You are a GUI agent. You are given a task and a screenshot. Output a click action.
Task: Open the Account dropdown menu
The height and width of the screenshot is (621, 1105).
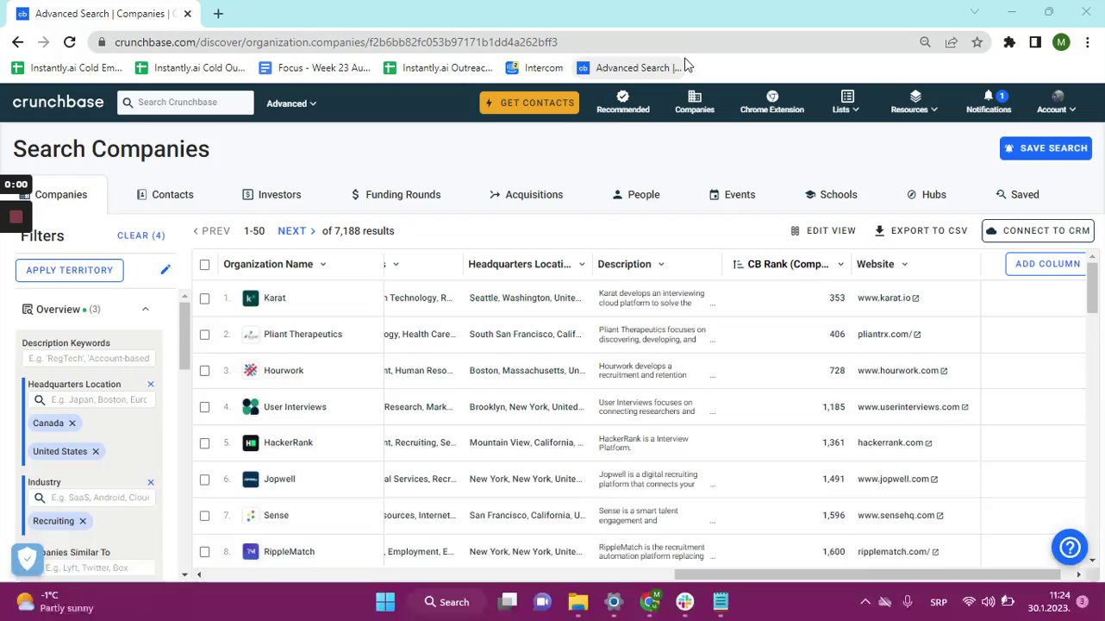1056,102
